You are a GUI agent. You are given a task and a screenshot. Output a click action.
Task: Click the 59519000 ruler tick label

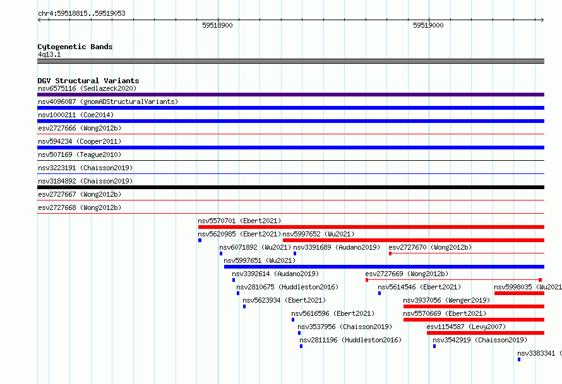[428, 25]
